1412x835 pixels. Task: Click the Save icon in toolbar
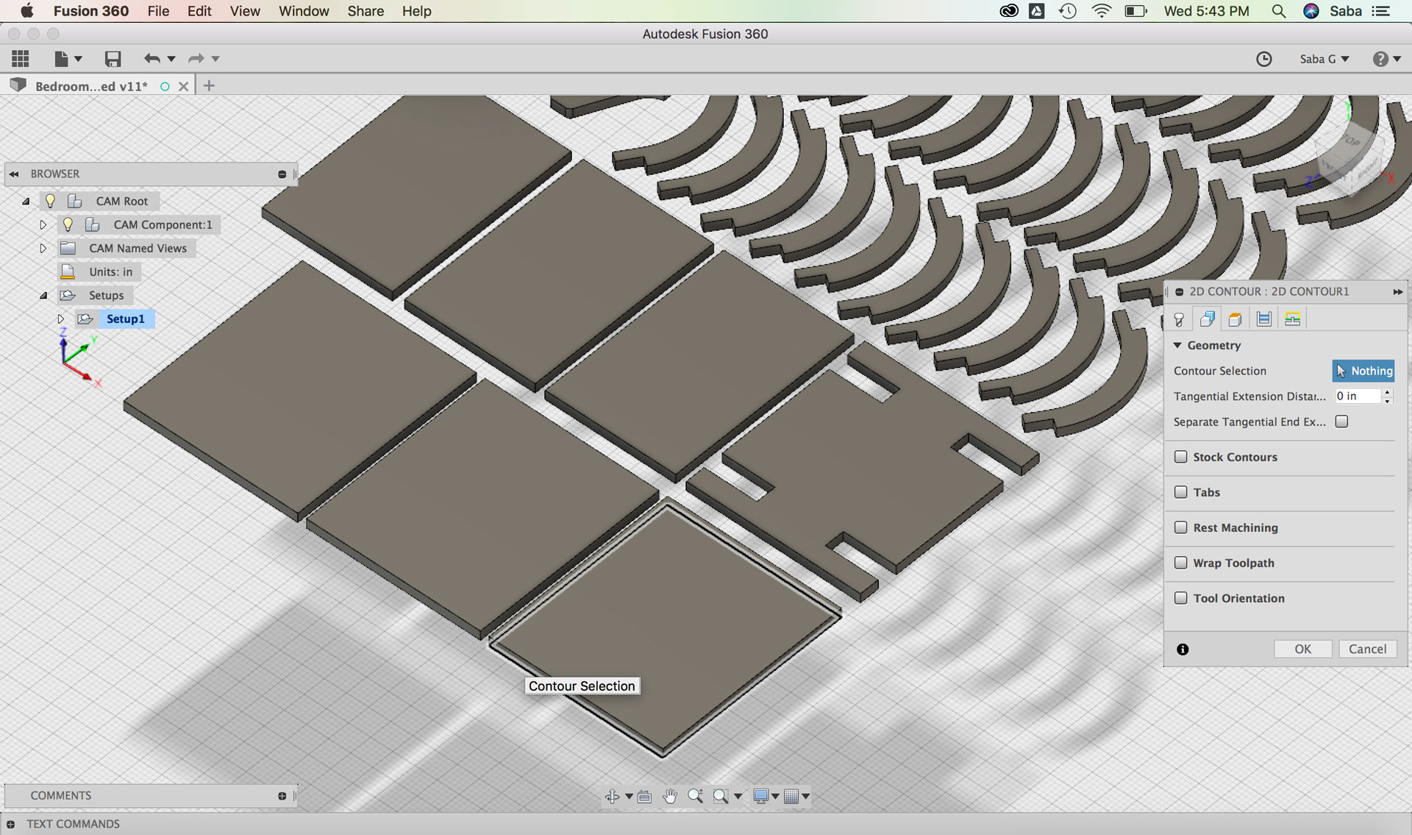[113, 59]
